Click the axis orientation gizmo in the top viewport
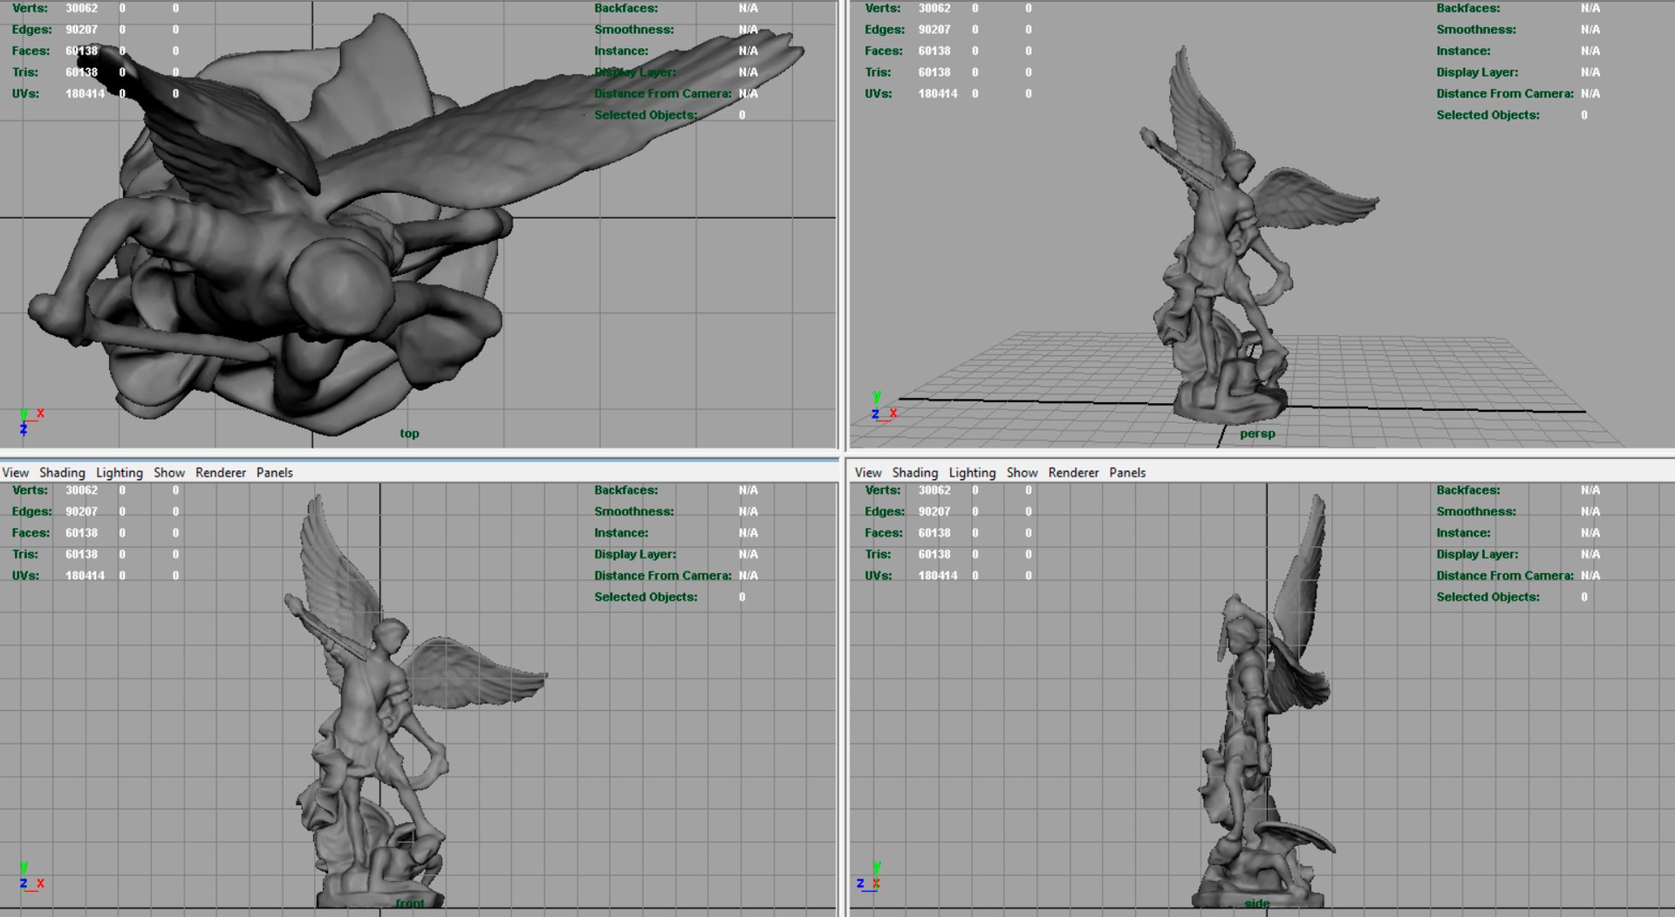 30,421
